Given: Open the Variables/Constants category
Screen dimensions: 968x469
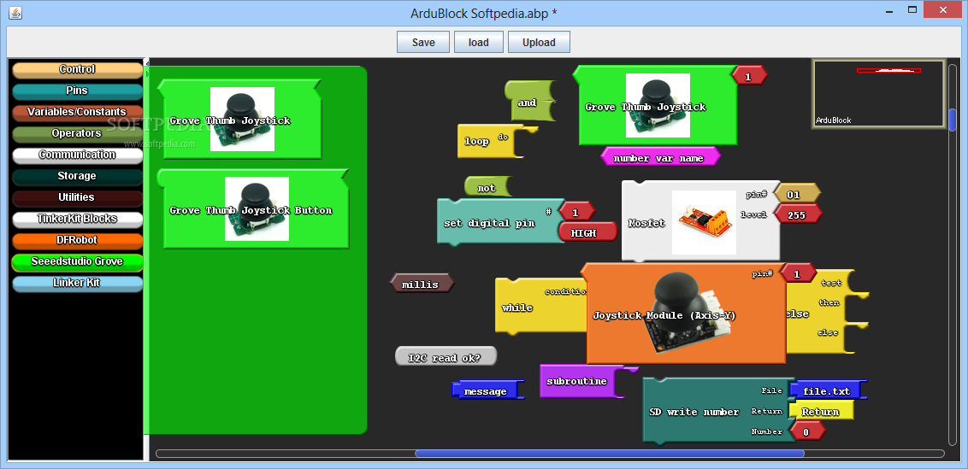Looking at the screenshot, I should coord(77,112).
